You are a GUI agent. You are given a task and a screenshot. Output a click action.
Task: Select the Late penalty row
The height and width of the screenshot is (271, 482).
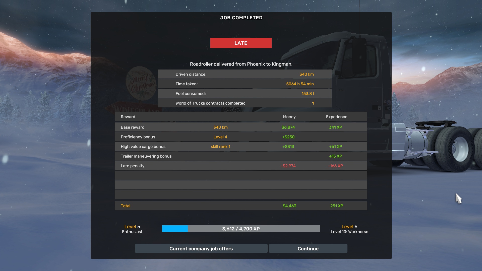click(x=241, y=166)
